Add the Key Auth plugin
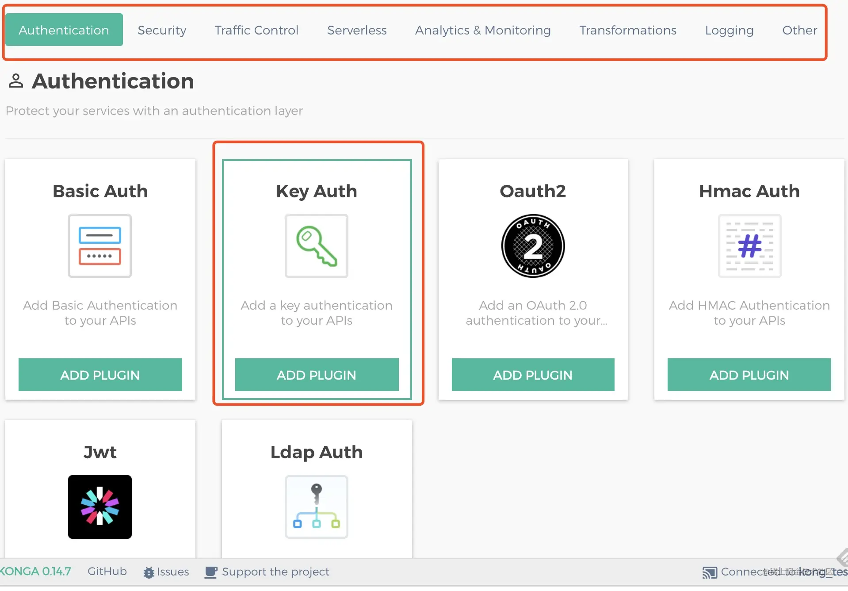848x591 pixels. (x=317, y=375)
